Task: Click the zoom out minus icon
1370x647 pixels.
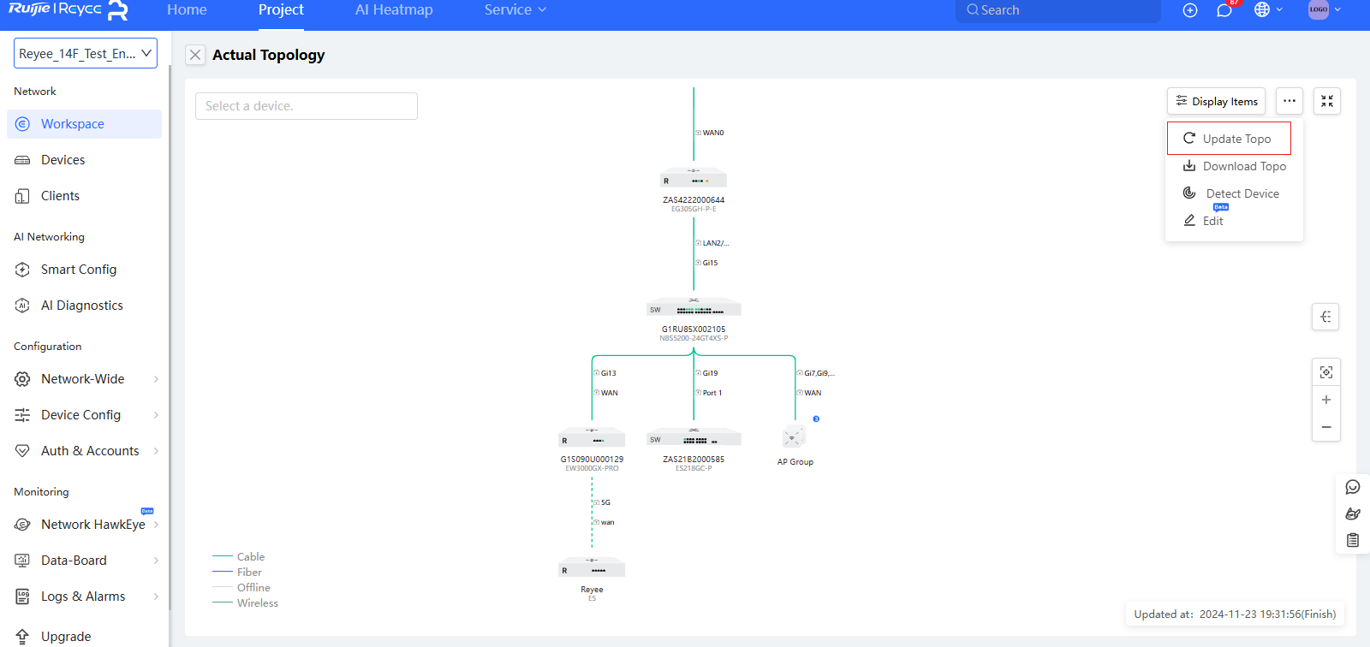Action: coord(1325,427)
